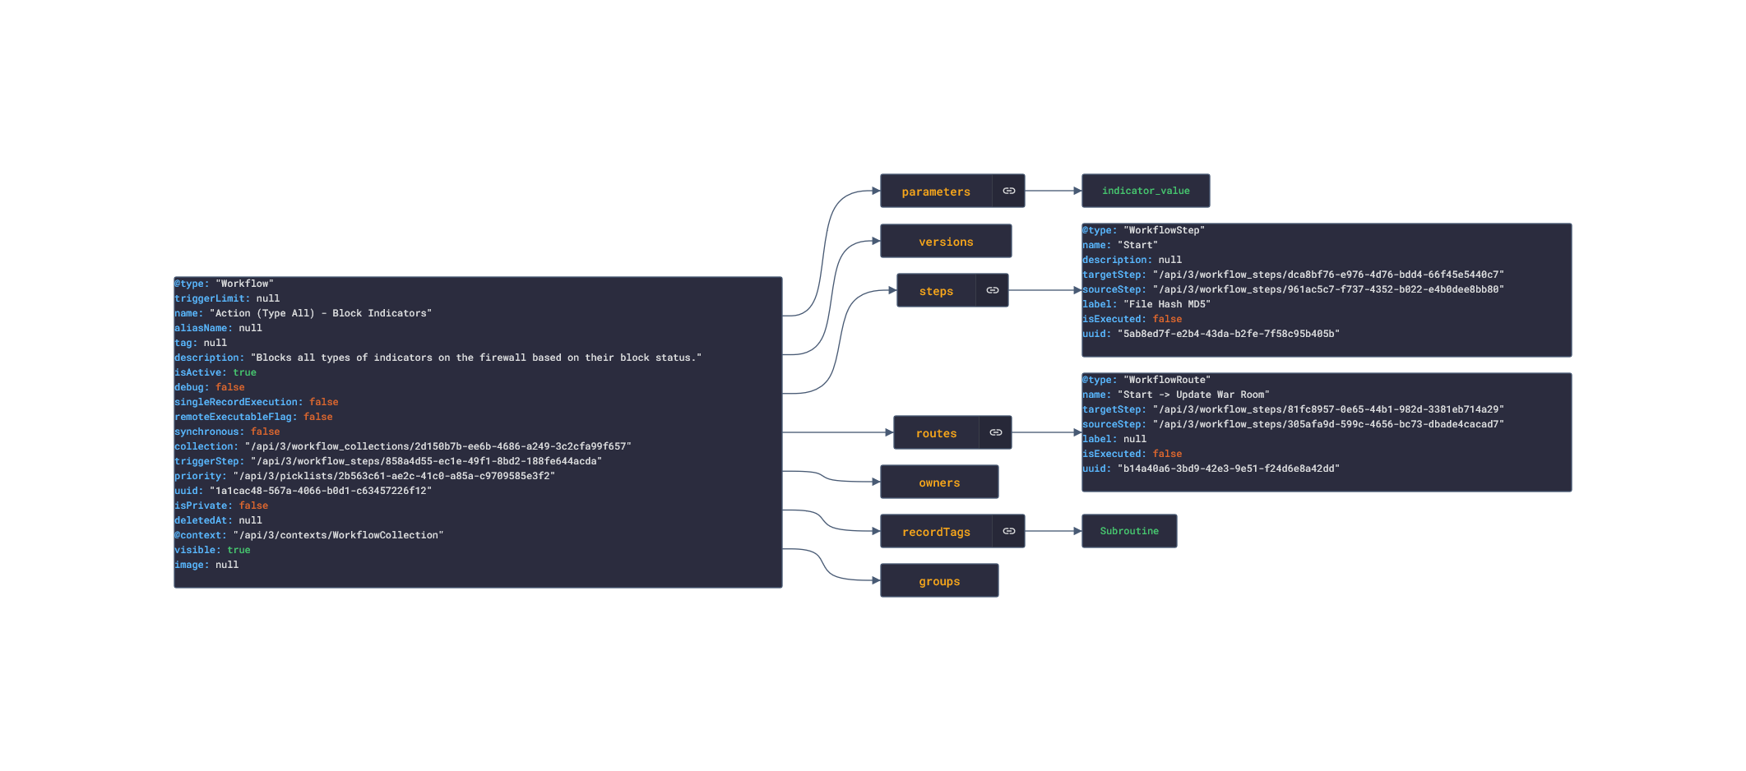Click the link icon beside steps
Screen dimensions: 1746x771
(x=992, y=290)
